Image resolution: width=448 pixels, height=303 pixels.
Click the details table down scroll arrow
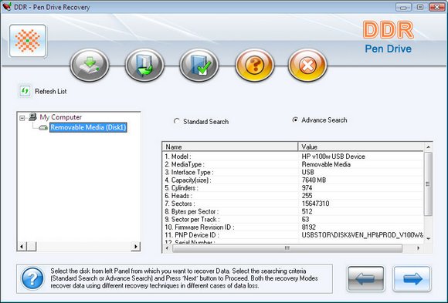(428, 238)
